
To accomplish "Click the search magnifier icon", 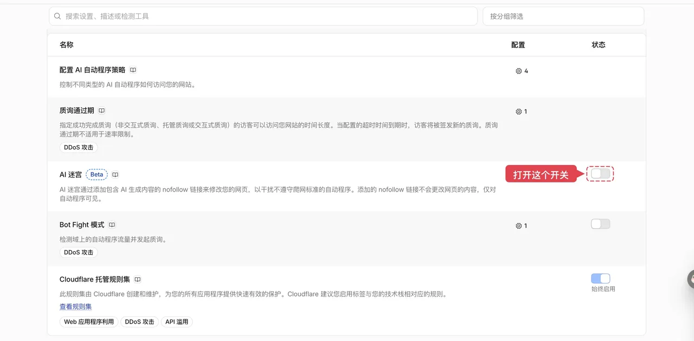I will coord(57,16).
